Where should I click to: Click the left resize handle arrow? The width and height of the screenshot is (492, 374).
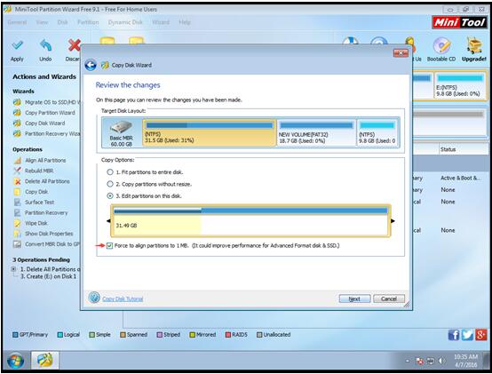pyautogui.click(x=108, y=221)
